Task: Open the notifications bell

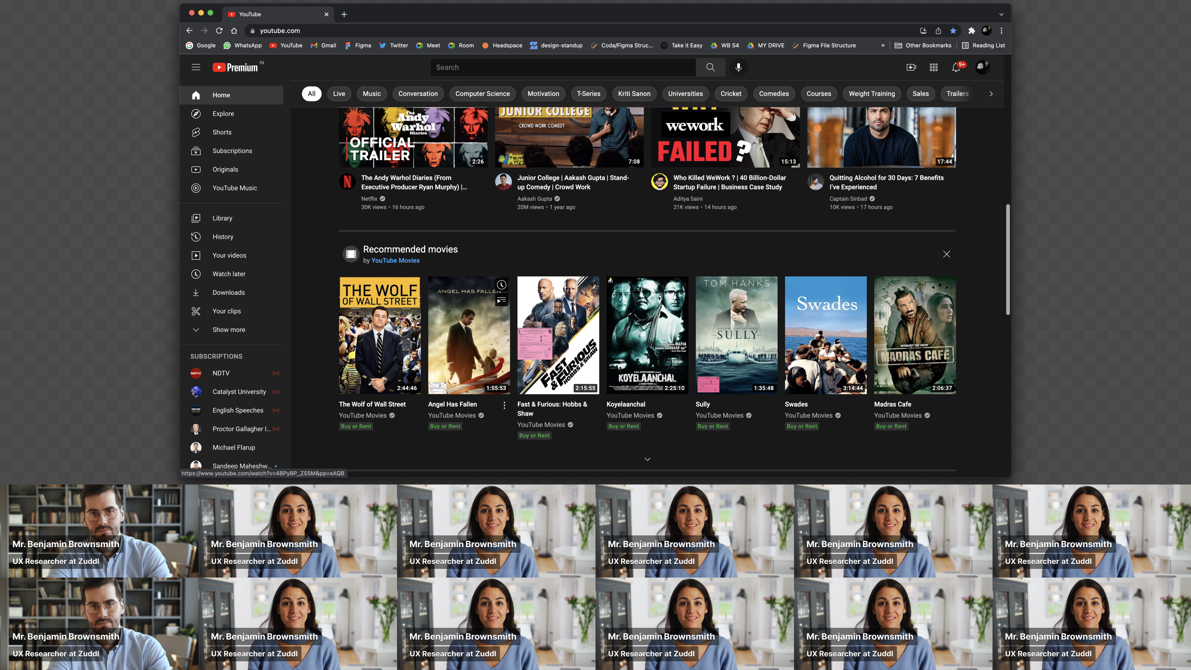Action: tap(956, 68)
